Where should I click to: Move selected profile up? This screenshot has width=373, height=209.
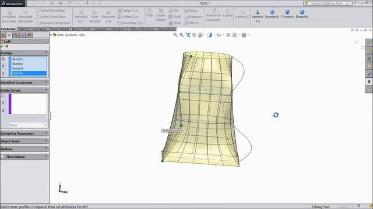3,66
